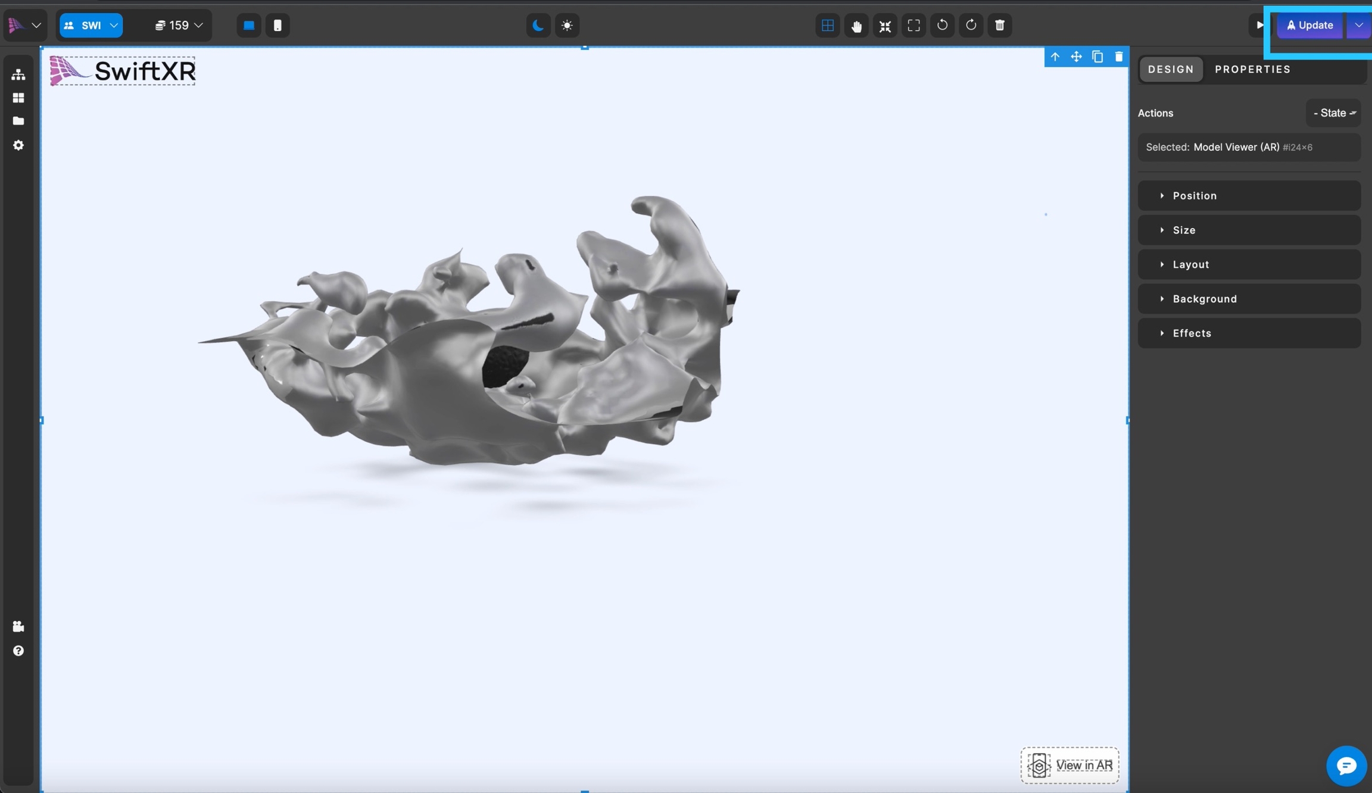Click the fullscreen icon in top toolbar
Screen dimensions: 1372x793
point(913,26)
